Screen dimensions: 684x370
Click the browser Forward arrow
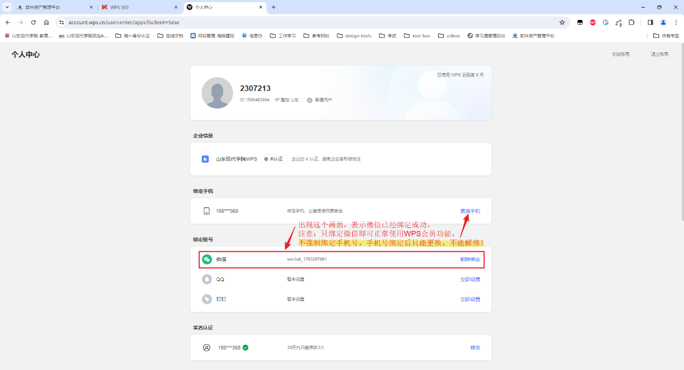pos(20,23)
